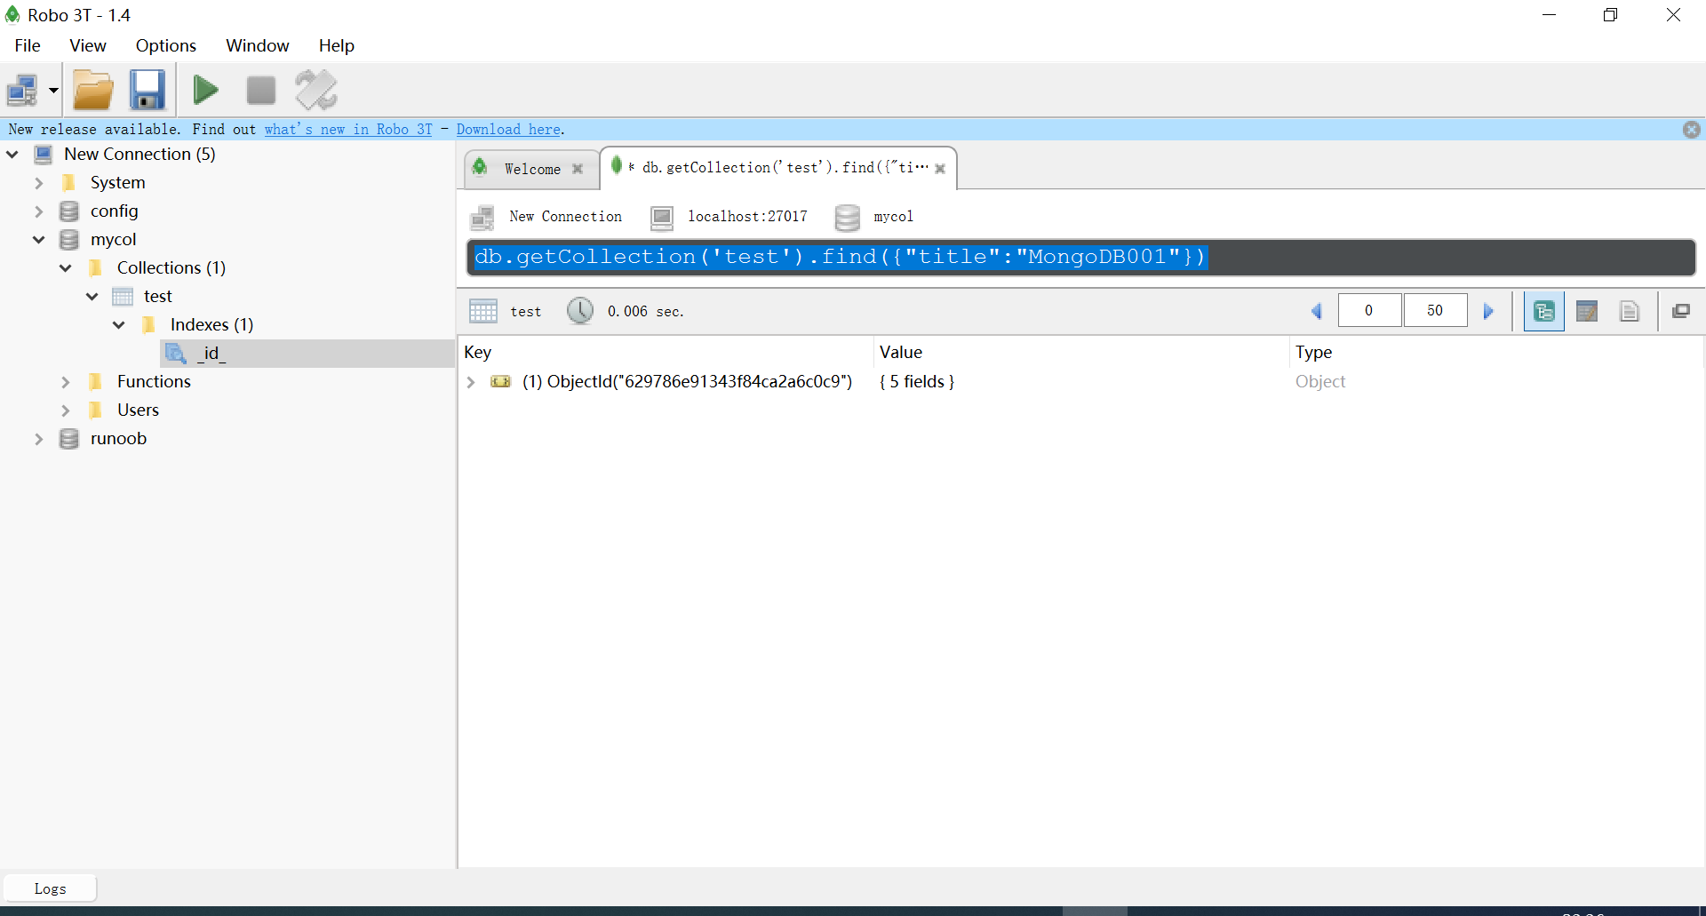Click the Rotate orientation toolbar icon

point(316,90)
